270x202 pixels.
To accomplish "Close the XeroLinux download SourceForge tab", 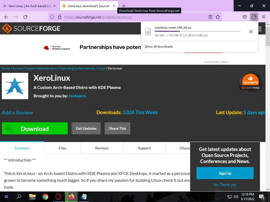I will point(114,6).
